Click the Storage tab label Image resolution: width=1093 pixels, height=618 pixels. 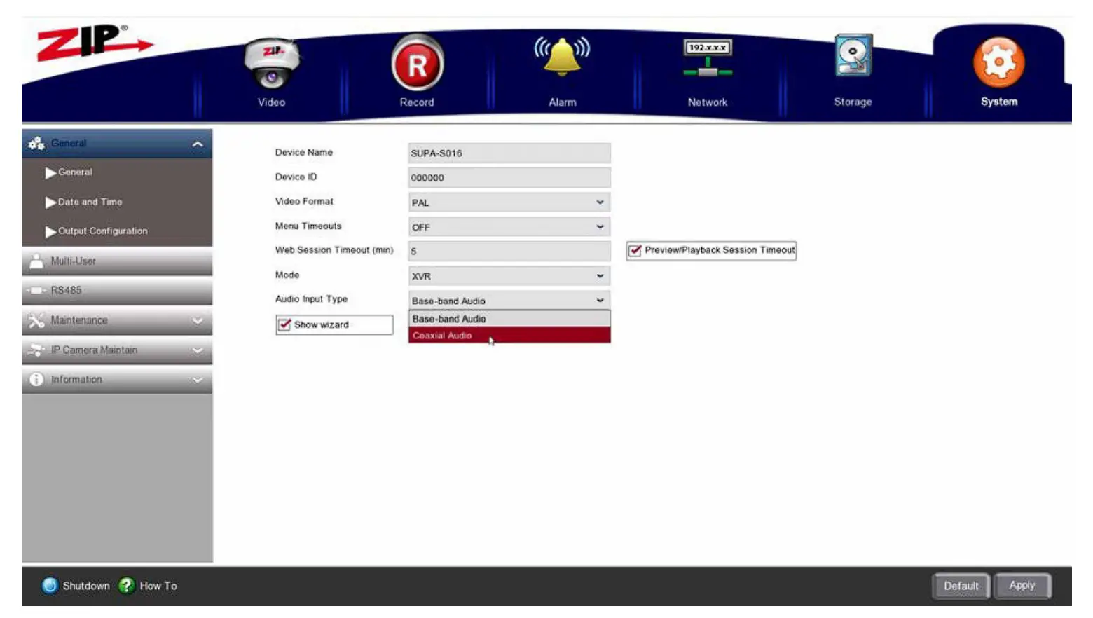[853, 102]
